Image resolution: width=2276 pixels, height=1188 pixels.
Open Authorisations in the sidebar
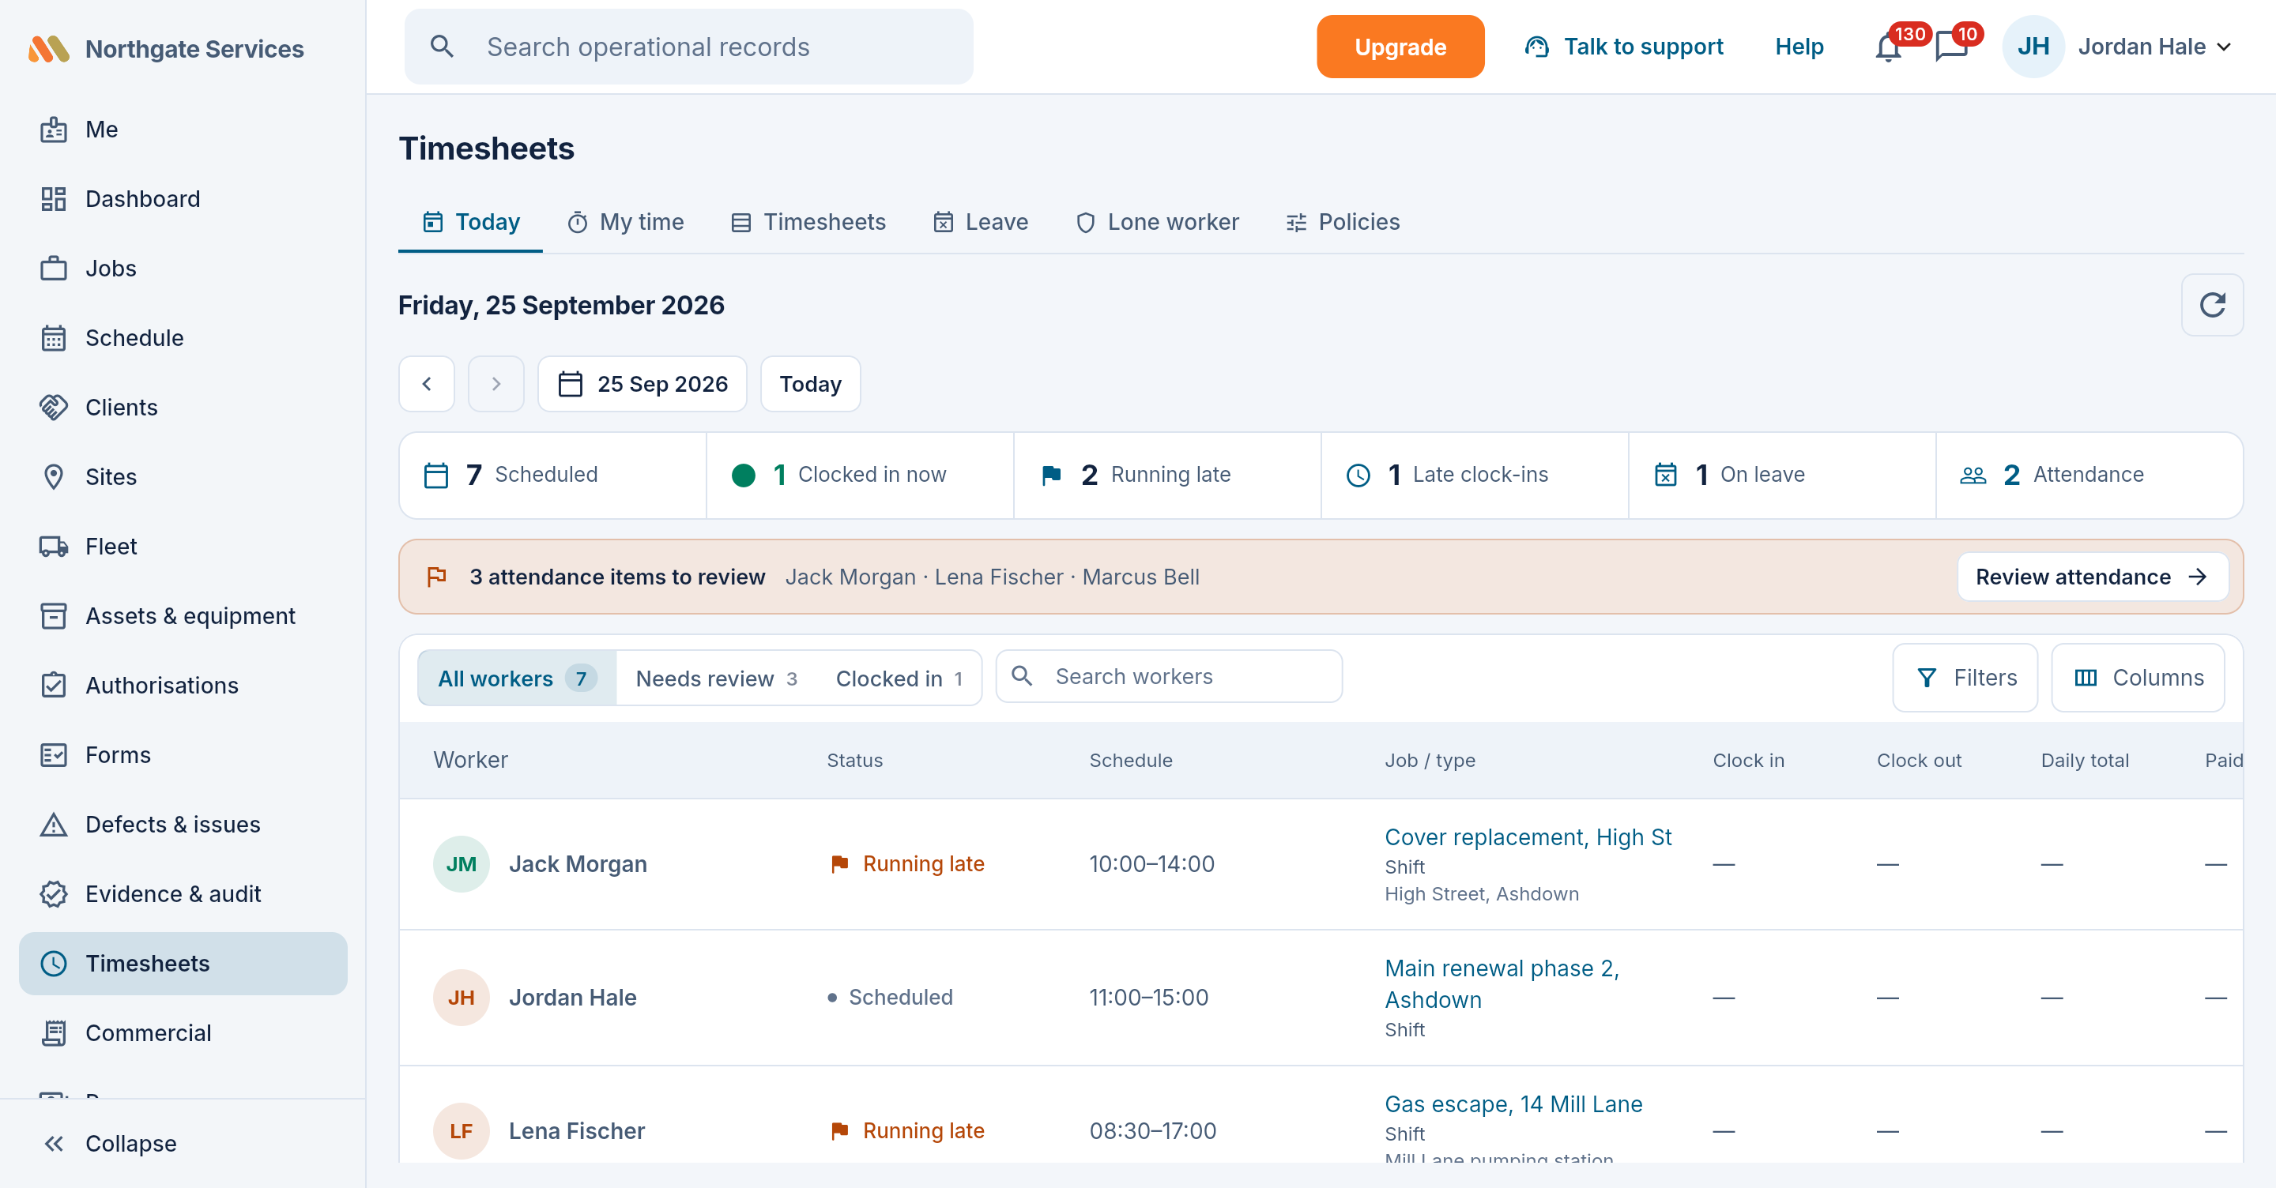[x=183, y=686]
